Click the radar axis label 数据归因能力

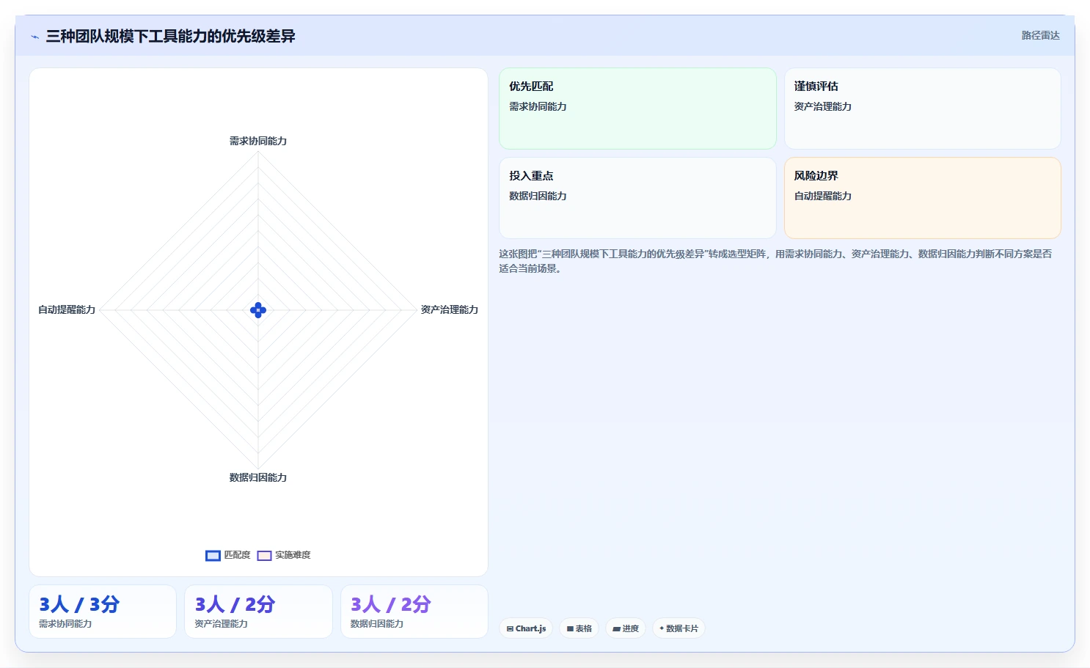pos(258,477)
